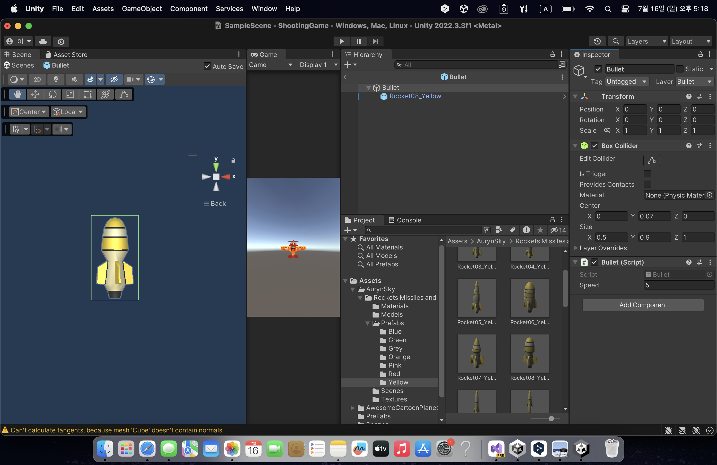Click the Edit Collider icon button
The height and width of the screenshot is (465, 717).
coord(651,160)
